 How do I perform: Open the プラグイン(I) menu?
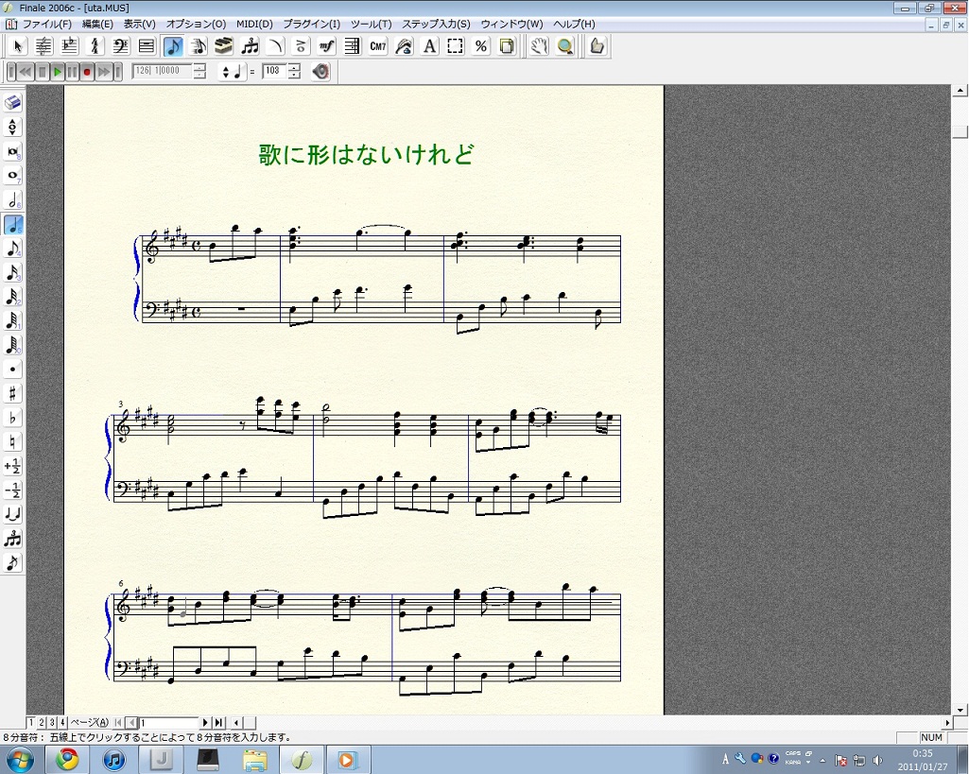pos(311,24)
